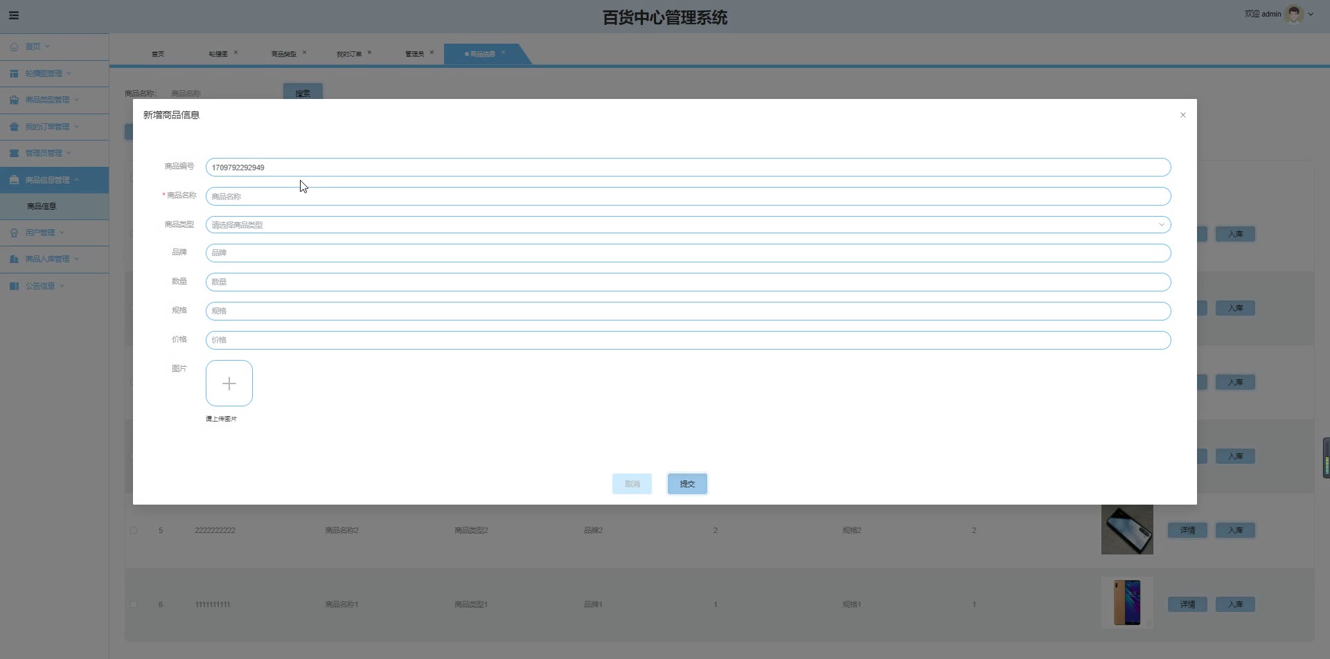Click the 我的订单管理 sidebar icon
1330x659 pixels.
[x=14, y=127]
